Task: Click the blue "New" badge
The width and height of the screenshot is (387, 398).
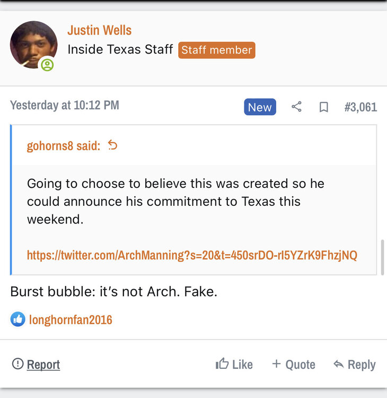Action: 260,107
